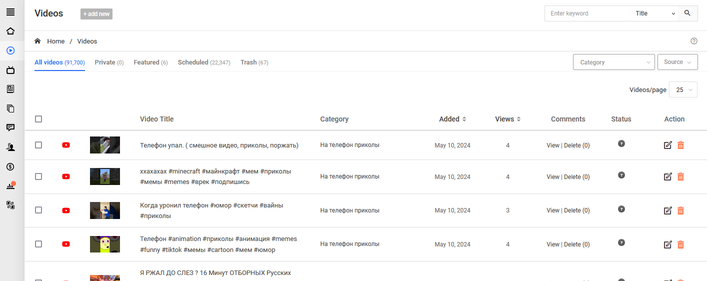Open the dollar sign sidebar icon

click(x=10, y=166)
